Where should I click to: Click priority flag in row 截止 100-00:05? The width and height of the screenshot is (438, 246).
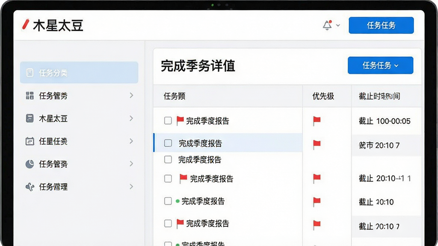point(317,121)
